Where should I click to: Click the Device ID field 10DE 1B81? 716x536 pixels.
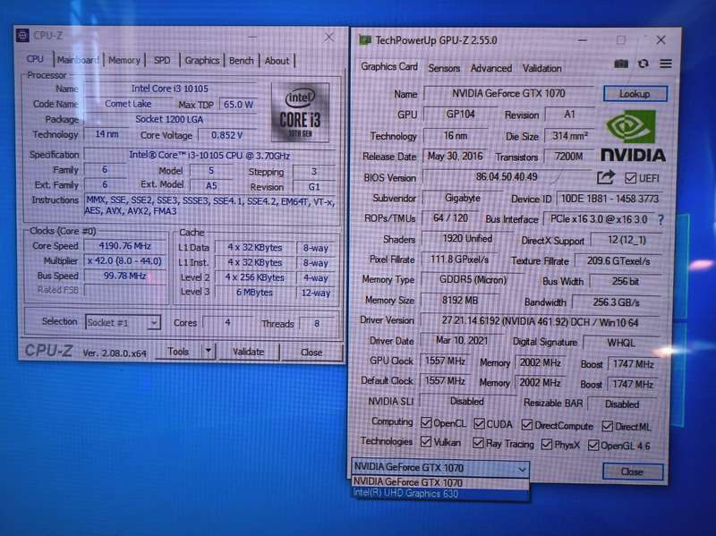coord(609,199)
